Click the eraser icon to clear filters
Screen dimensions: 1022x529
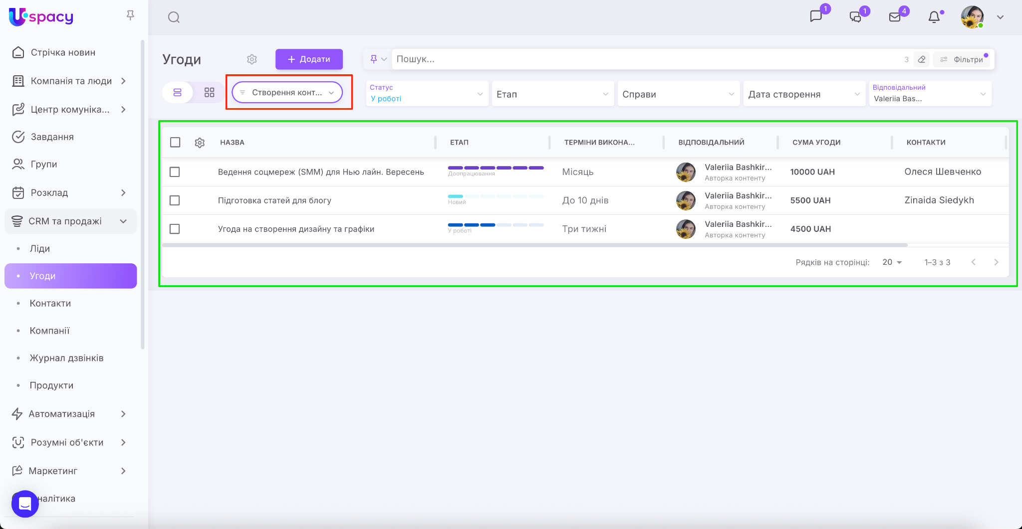[922, 59]
